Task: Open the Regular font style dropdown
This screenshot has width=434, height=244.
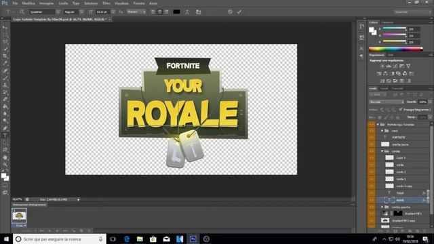Action: (x=81, y=12)
